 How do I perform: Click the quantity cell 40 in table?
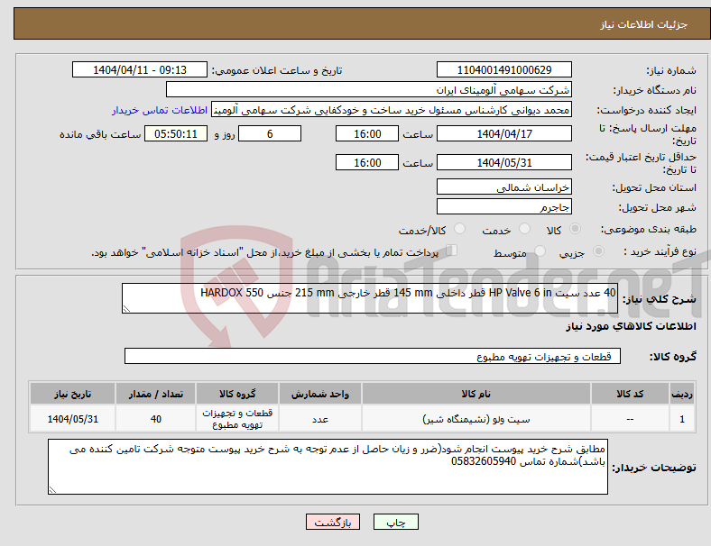pos(155,419)
